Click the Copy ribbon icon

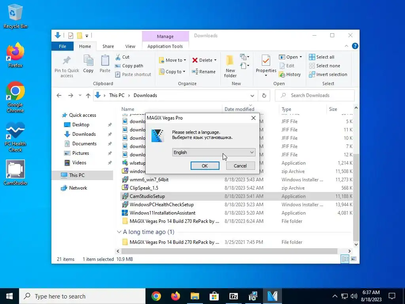pyautogui.click(x=88, y=64)
